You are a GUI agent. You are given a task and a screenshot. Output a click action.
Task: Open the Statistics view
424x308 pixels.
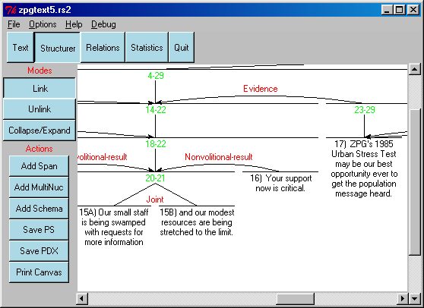147,48
